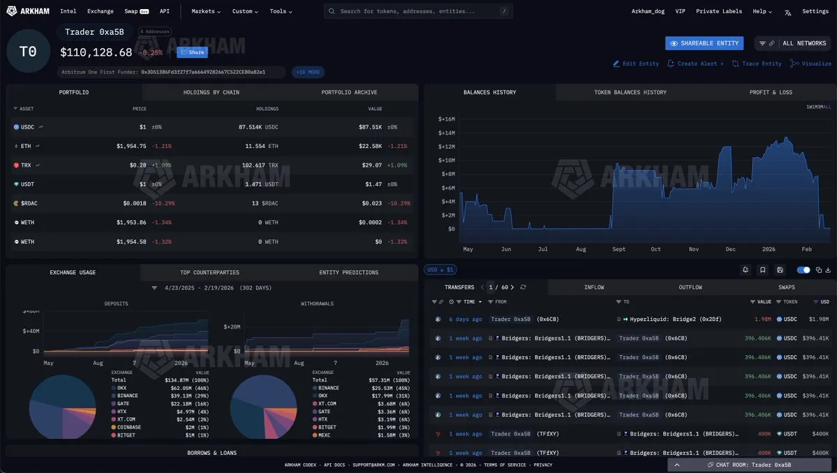The width and height of the screenshot is (837, 473).
Task: Click the Arkham logo in the header
Action: point(28,11)
